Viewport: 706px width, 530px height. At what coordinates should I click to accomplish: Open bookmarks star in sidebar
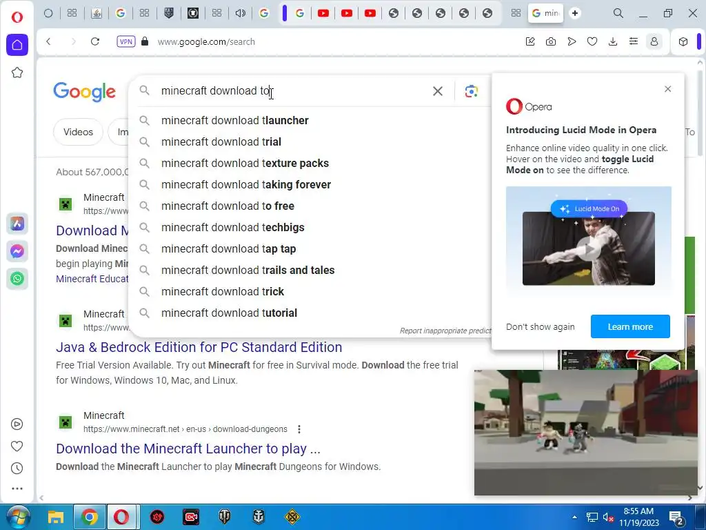[17, 72]
